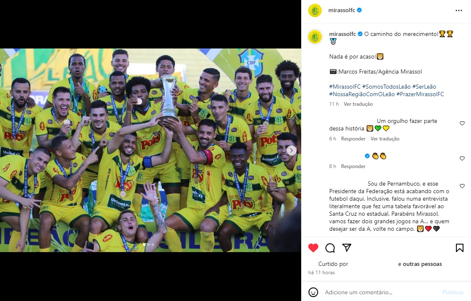The height and width of the screenshot is (301, 471).
Task: Click 'Ver tradução' under the caption
Action: pos(358,104)
